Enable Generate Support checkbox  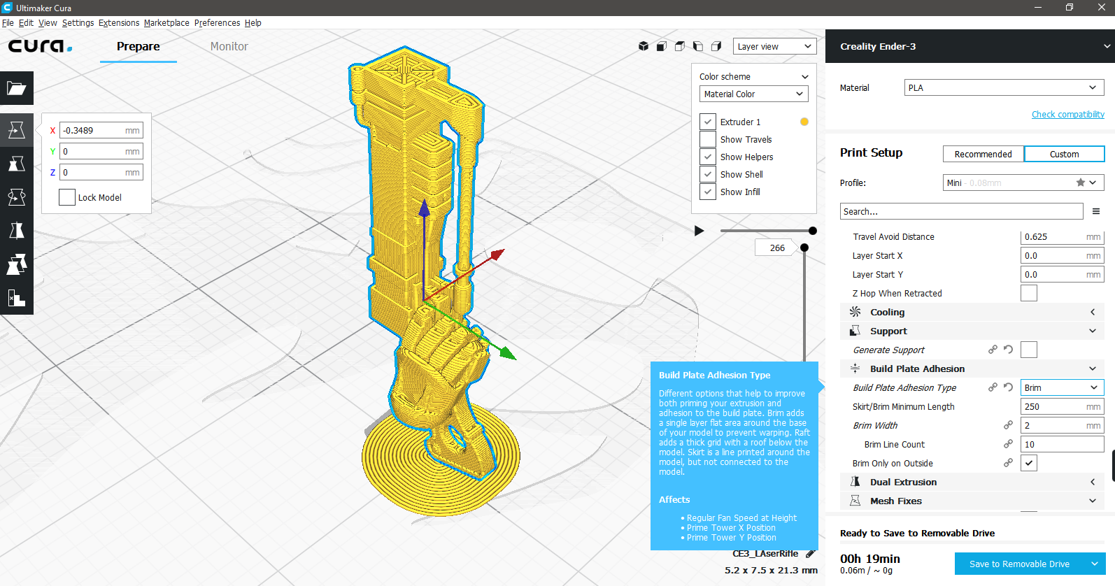click(x=1029, y=350)
